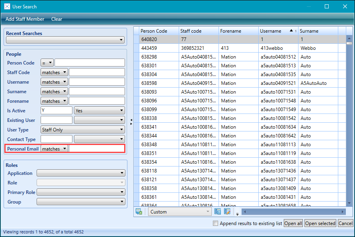Viewport: 355px width, 237px height.
Task: Click username a5auto04081513 cell
Action: click(x=279, y=66)
